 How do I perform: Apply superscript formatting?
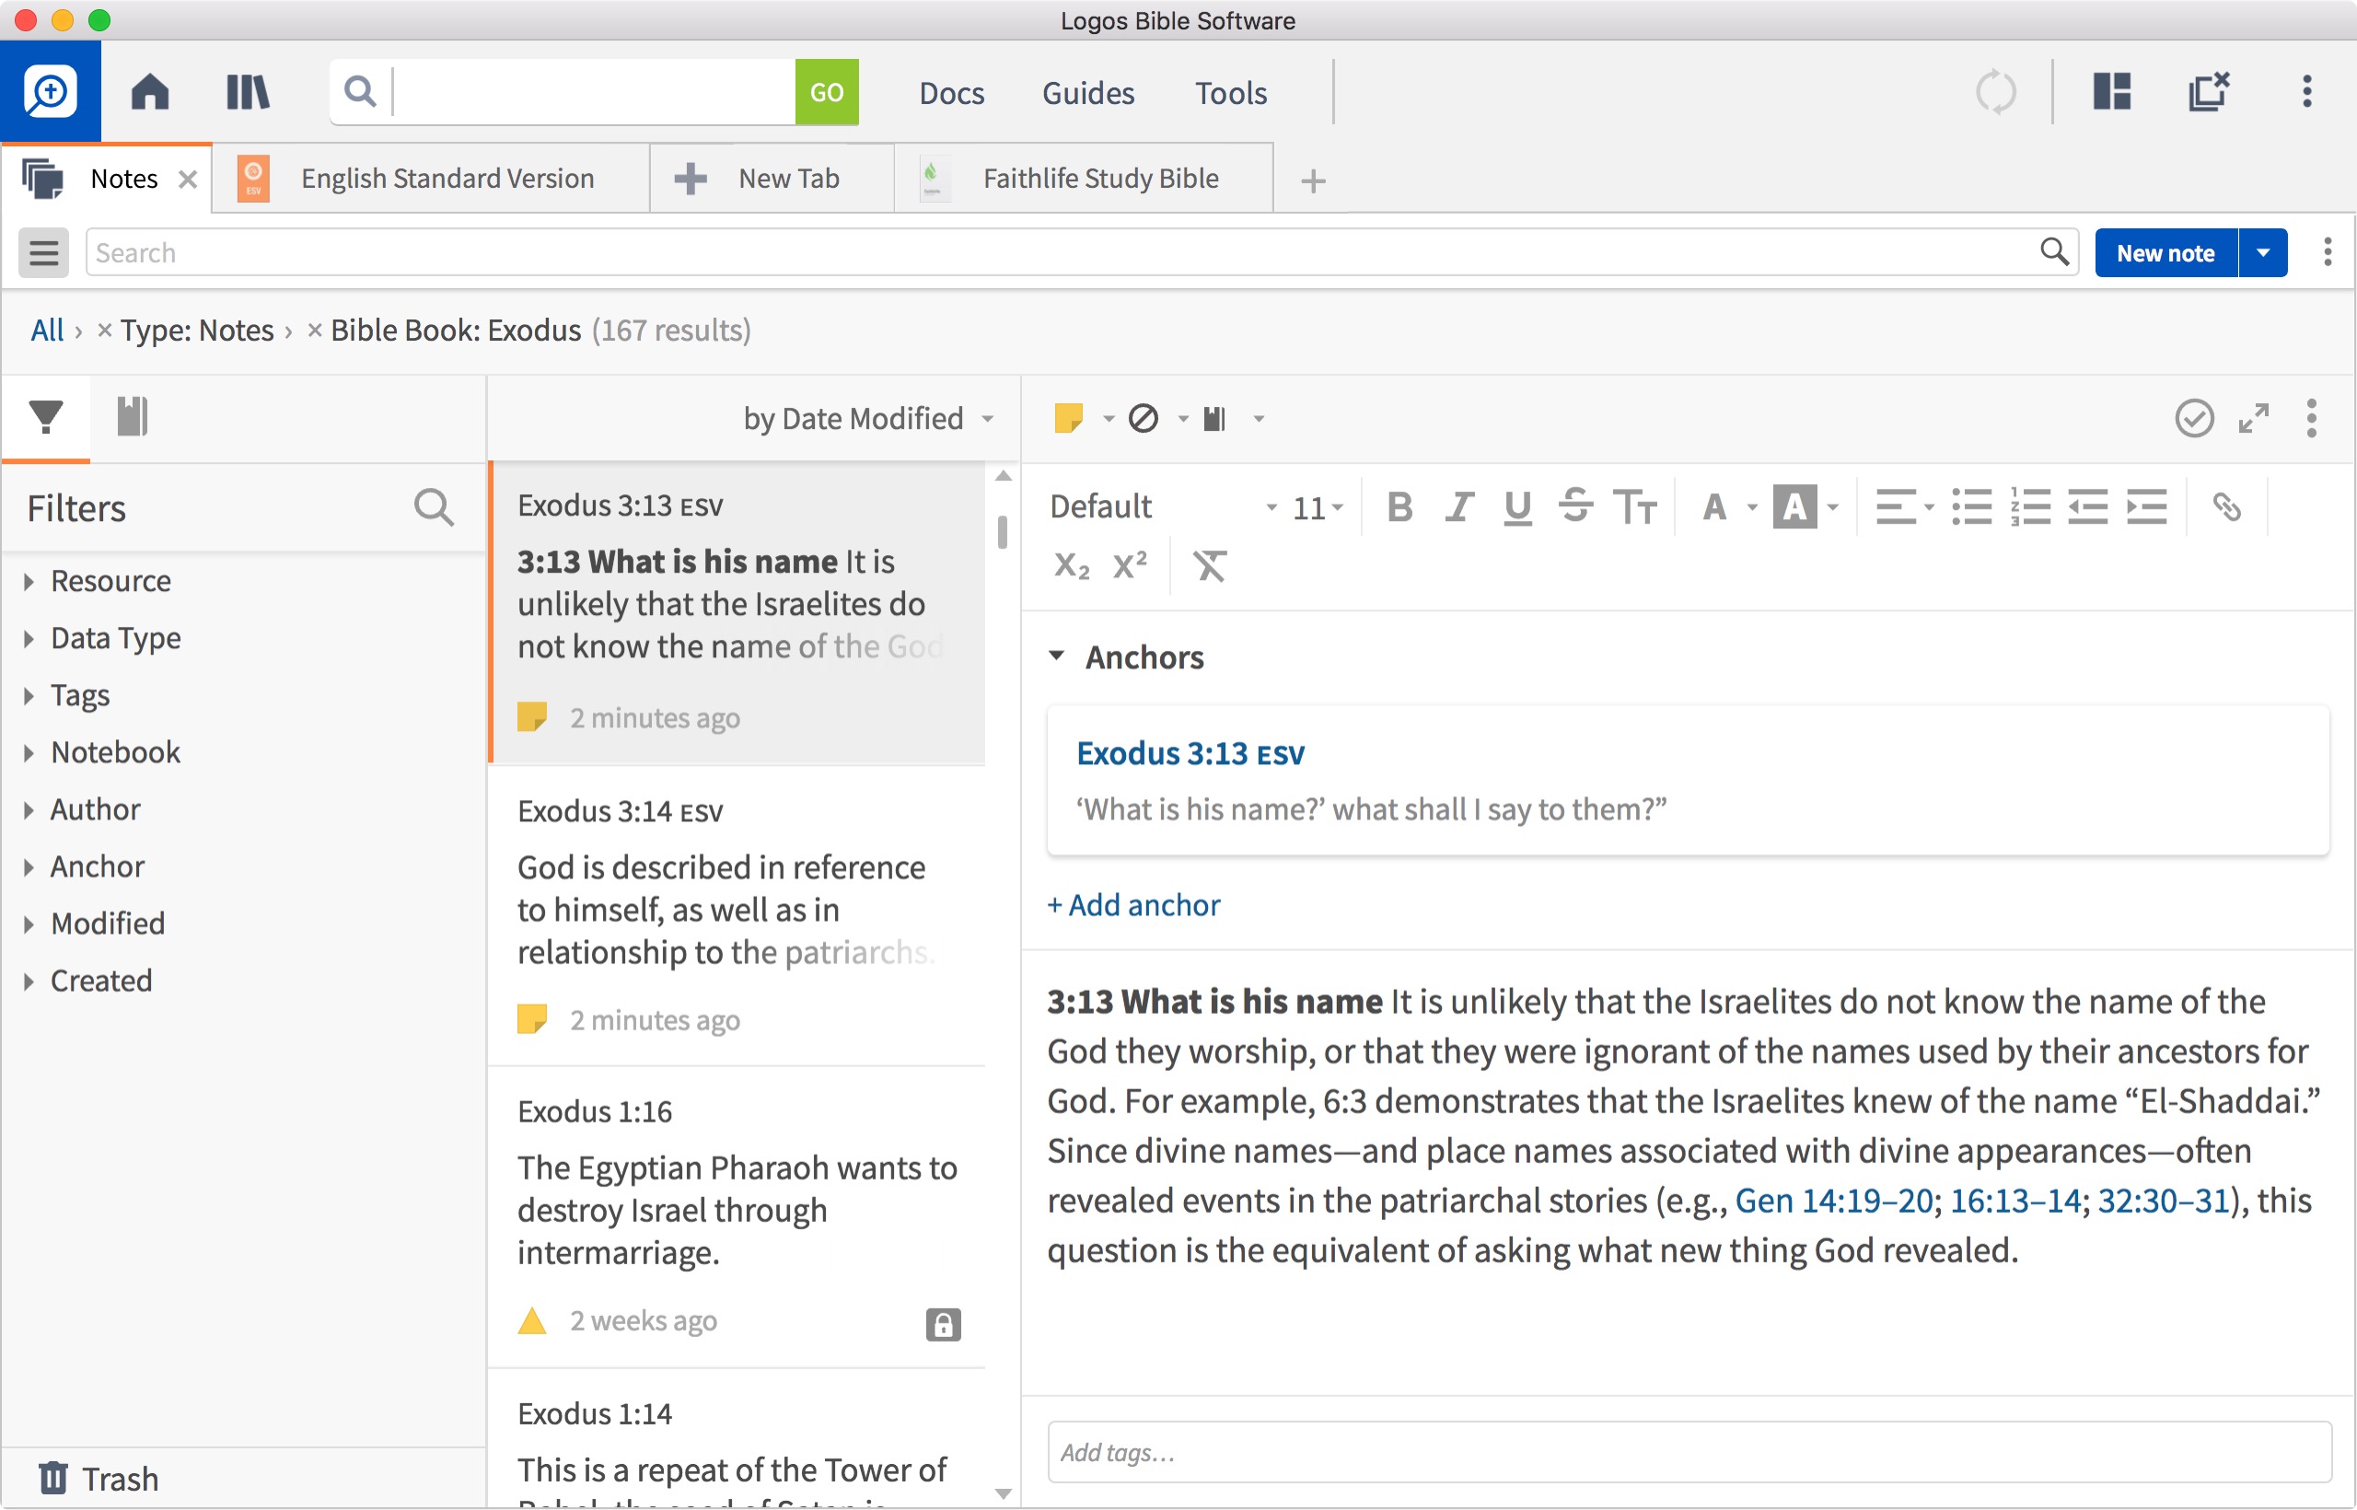tap(1131, 563)
